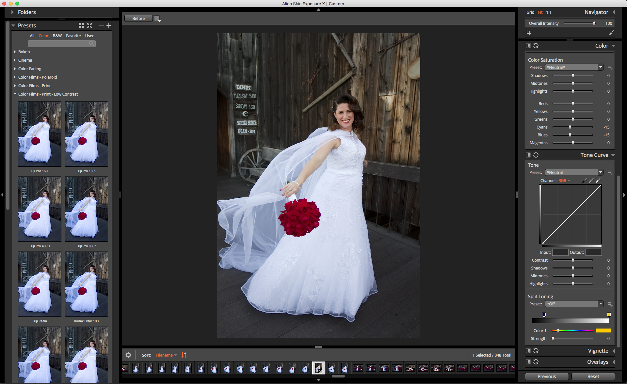Toggle the Tone Curve split preview
The image size is (627, 384).
528,155
